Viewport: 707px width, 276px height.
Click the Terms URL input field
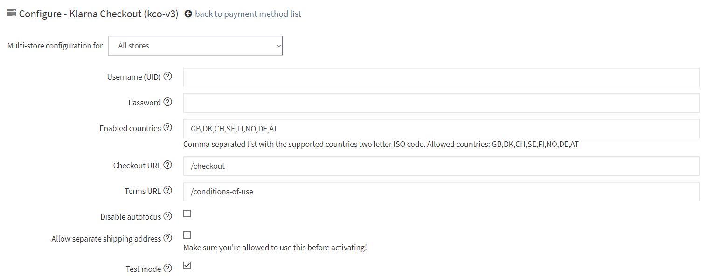tap(441, 192)
